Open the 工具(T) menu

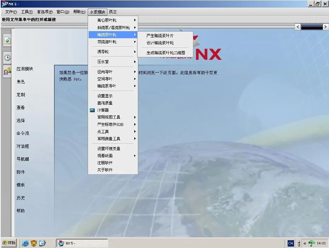27,12
